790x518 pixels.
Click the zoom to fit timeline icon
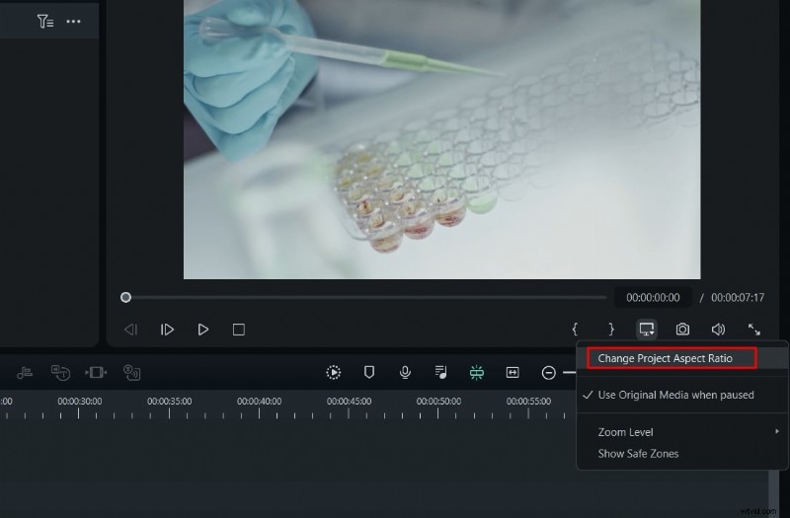coord(513,373)
